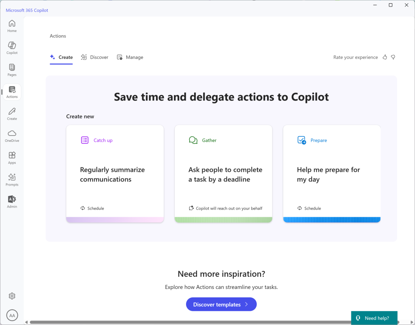Click the Microsoft 365 Copilot title text
The height and width of the screenshot is (325, 415).
click(x=27, y=10)
